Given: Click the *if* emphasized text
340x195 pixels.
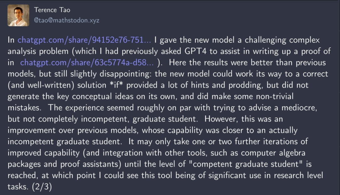Looking at the screenshot, I should 116,85.
